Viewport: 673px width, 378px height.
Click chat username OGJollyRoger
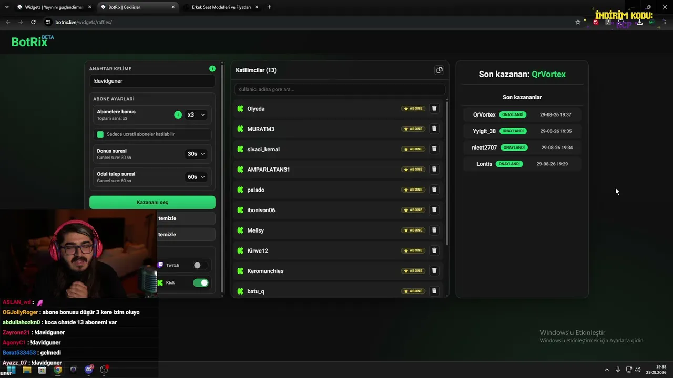(x=20, y=312)
